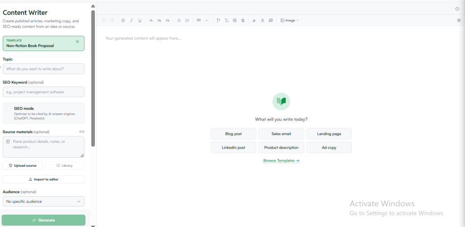This screenshot has width=465, height=227.
Task: Insert a bulleted list
Action: point(179,20)
